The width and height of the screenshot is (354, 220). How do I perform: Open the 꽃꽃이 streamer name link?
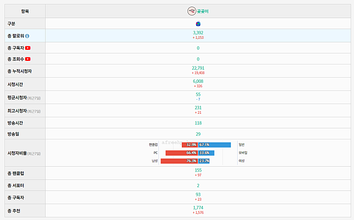click(203, 11)
